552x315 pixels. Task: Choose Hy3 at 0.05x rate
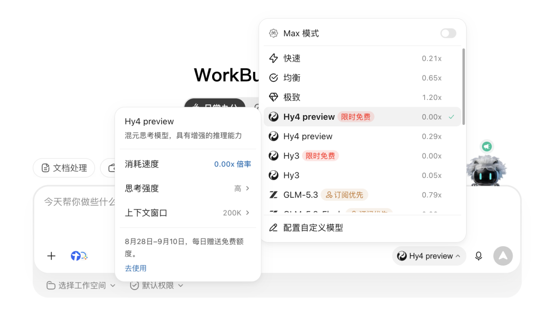pyautogui.click(x=362, y=175)
